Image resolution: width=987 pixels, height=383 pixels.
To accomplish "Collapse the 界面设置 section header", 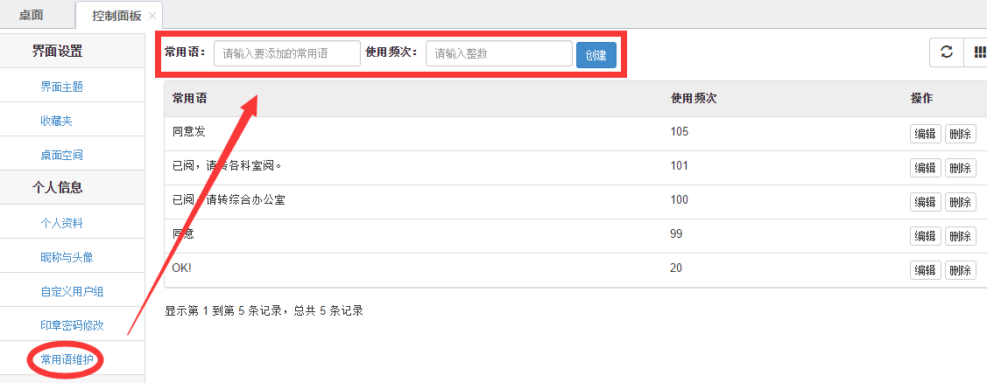I will 57,51.
